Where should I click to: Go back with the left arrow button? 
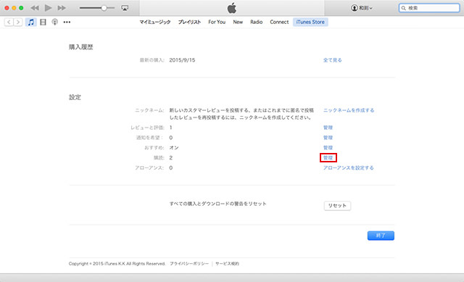pyautogui.click(x=9, y=22)
